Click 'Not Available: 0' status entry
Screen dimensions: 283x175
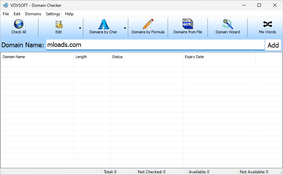tap(254, 172)
